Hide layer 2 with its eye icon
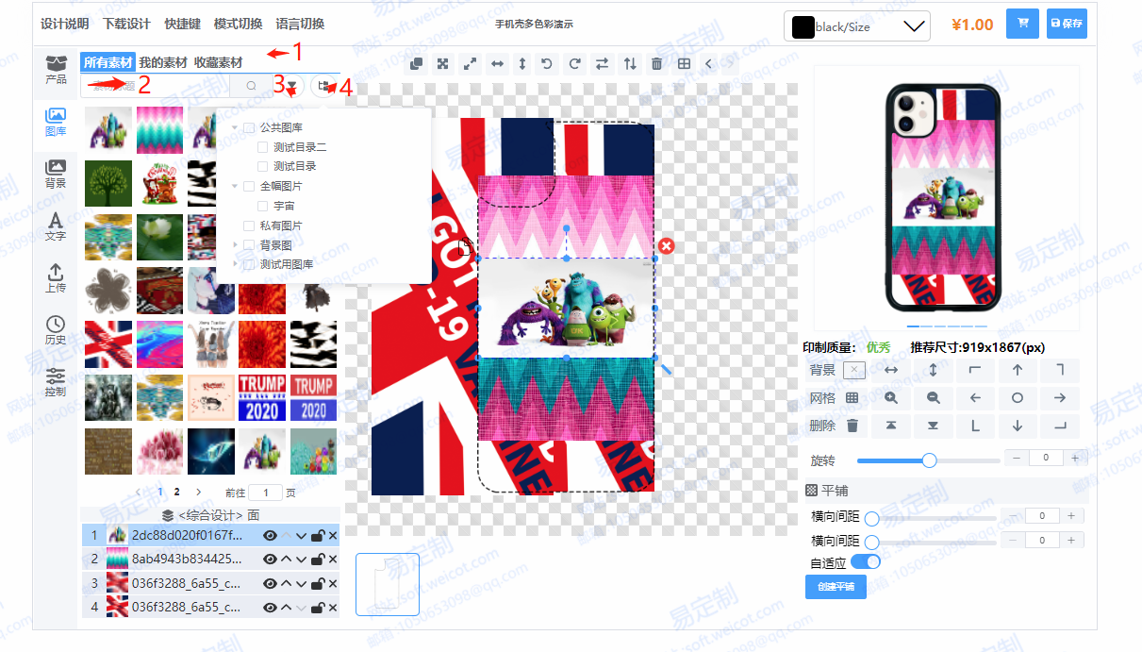This screenshot has height=652, width=1142. [271, 560]
